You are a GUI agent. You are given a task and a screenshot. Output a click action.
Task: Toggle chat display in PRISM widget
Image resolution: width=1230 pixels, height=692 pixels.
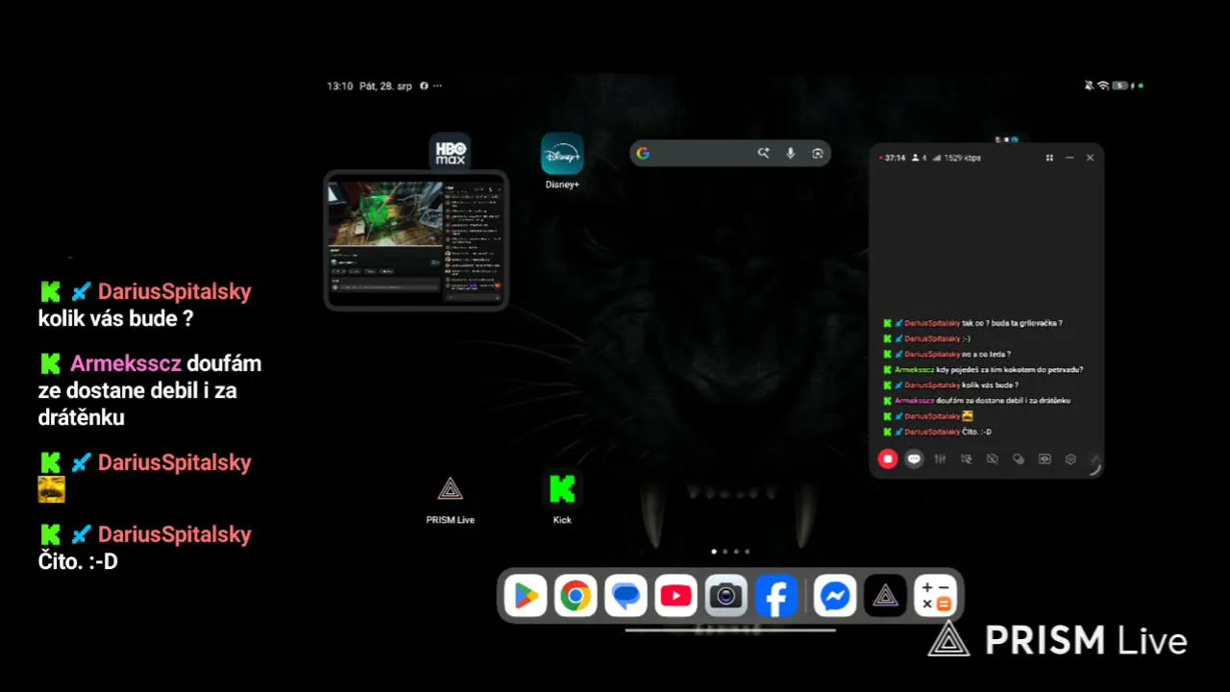914,459
